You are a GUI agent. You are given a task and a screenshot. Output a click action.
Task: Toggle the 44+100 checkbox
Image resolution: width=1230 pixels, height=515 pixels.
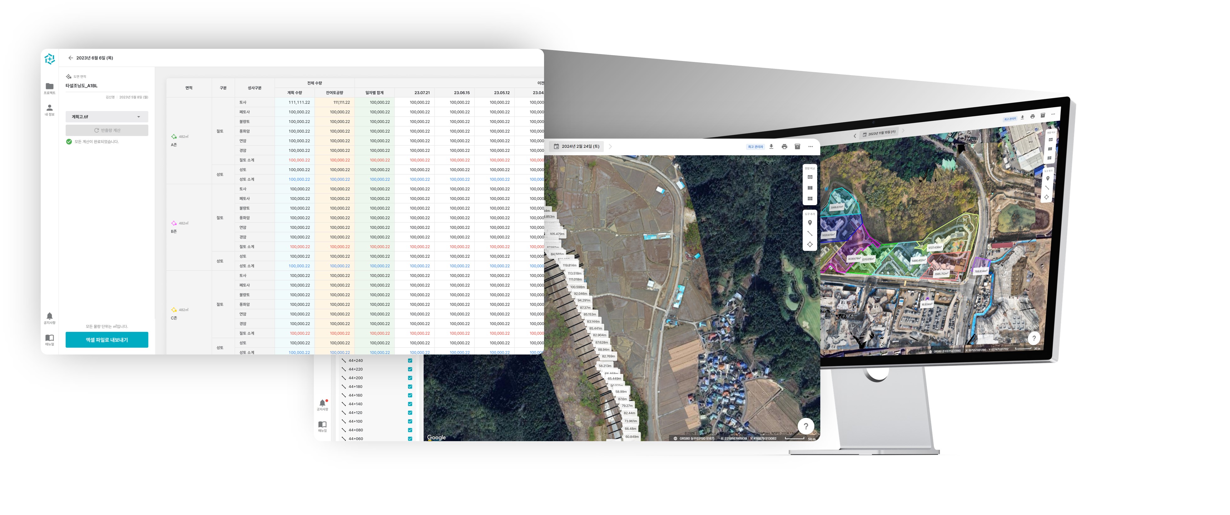pyautogui.click(x=410, y=421)
